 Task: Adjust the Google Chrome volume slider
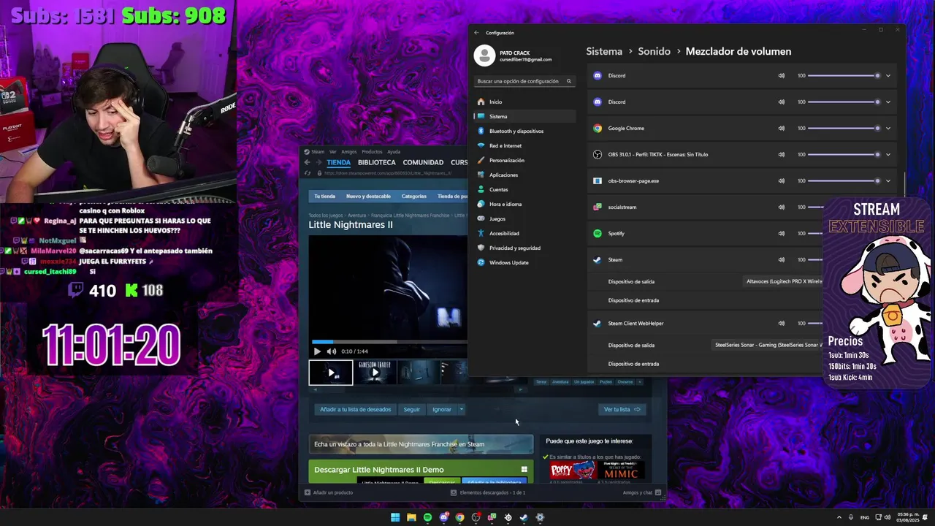pos(844,128)
